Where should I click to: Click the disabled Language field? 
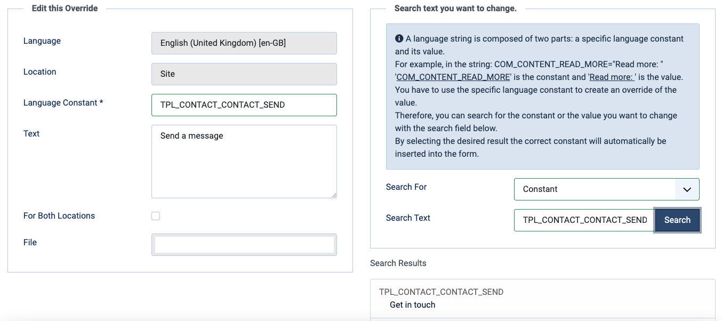(x=244, y=43)
